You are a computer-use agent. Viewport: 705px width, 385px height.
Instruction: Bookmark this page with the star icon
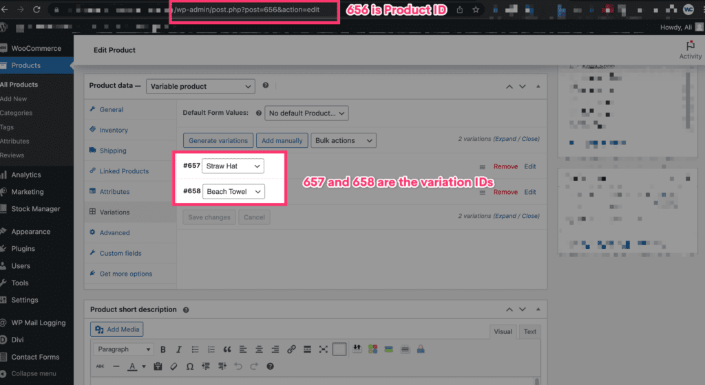[476, 10]
